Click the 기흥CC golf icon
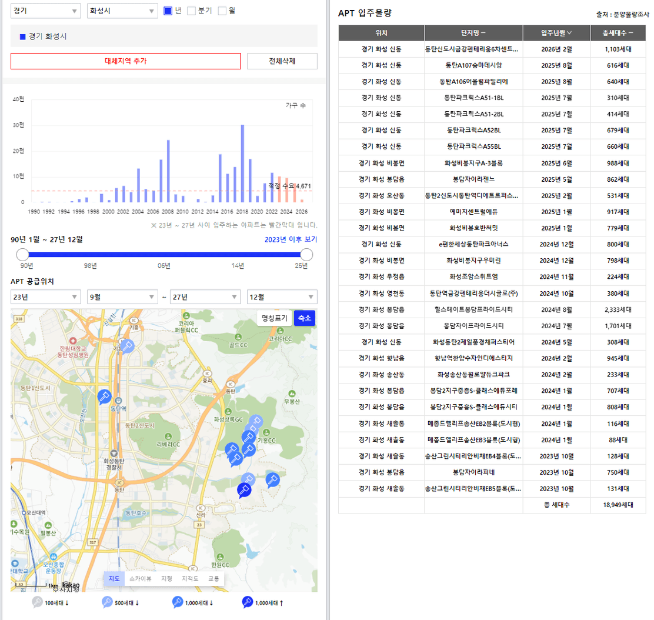This screenshot has width=654, height=620. tap(266, 432)
